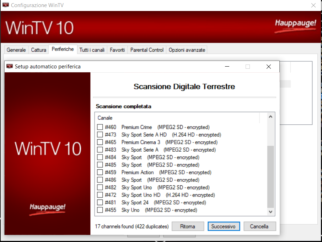
Task: Tick the checkbox for #460 Premium Crime
Action: [x=100, y=127]
